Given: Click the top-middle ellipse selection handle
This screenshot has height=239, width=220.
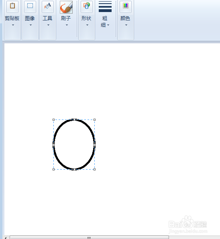Looking at the screenshot, I should click(x=74, y=119).
